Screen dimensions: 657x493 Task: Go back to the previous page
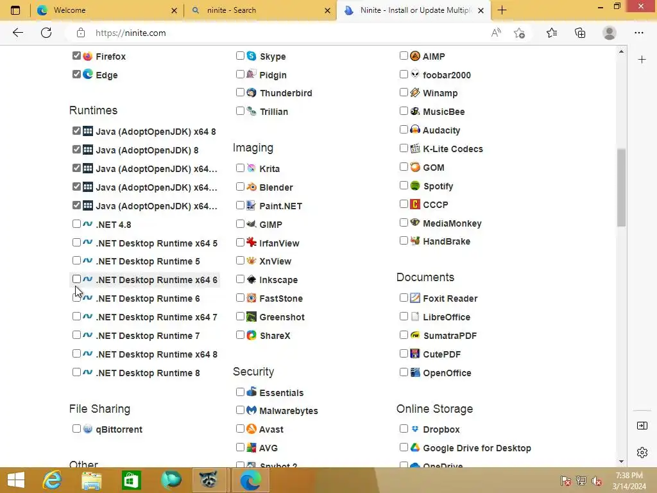click(x=17, y=33)
